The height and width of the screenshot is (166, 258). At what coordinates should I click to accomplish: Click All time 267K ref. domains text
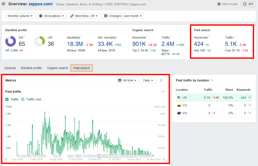107,50
